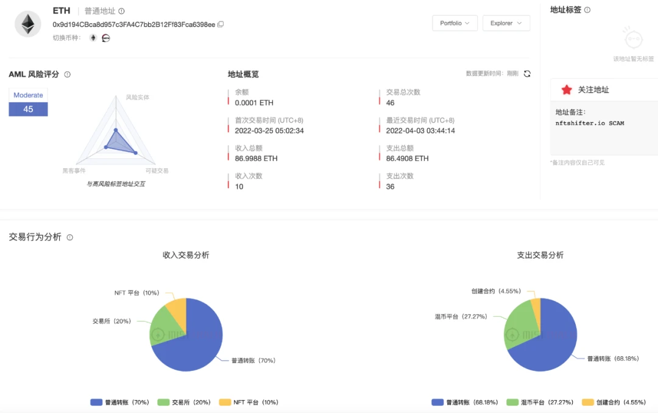
Task: Click income count value 10
Action: click(x=239, y=186)
